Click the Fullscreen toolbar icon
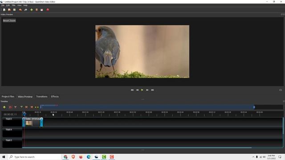This screenshot has width=285, height=160. point(41,10)
